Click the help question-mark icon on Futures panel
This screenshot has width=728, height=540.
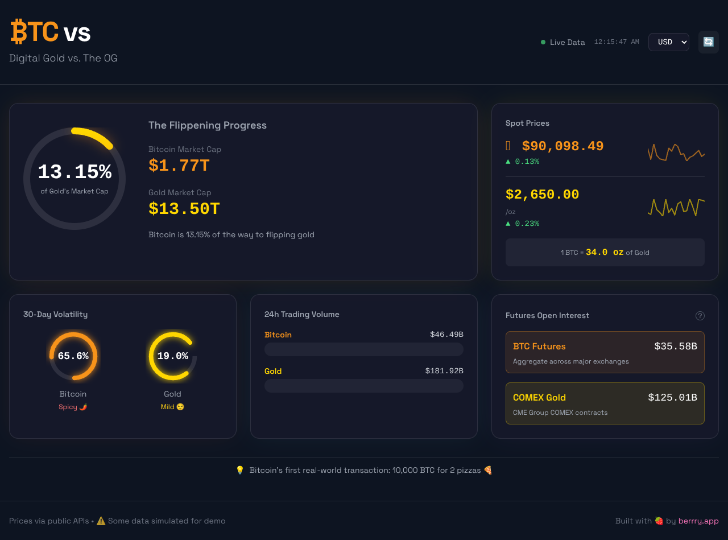click(x=700, y=315)
